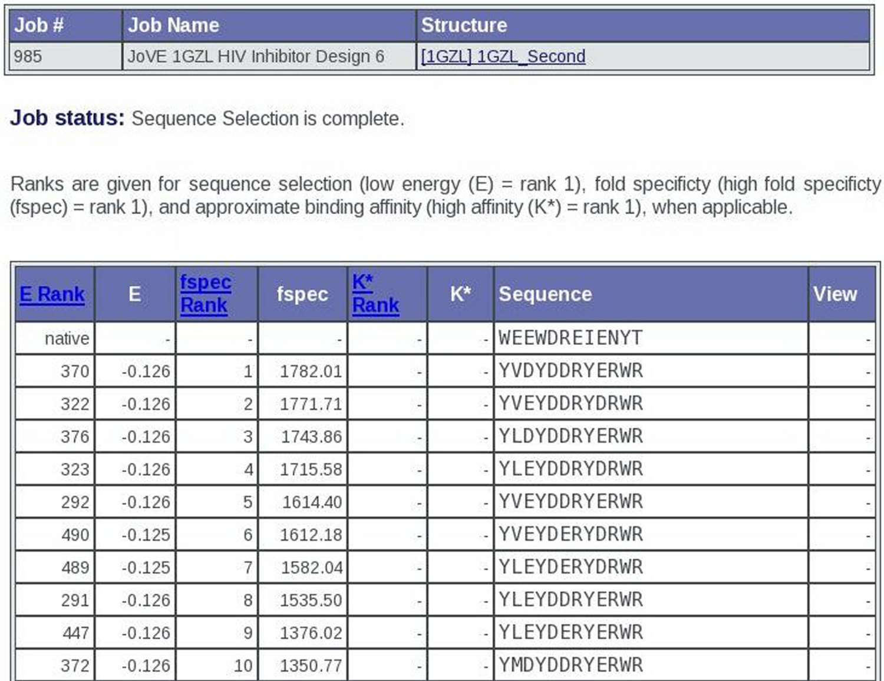The height and width of the screenshot is (681, 884).
Task: Select sequence YVEYDDRYDRWR
Action: 570,403
